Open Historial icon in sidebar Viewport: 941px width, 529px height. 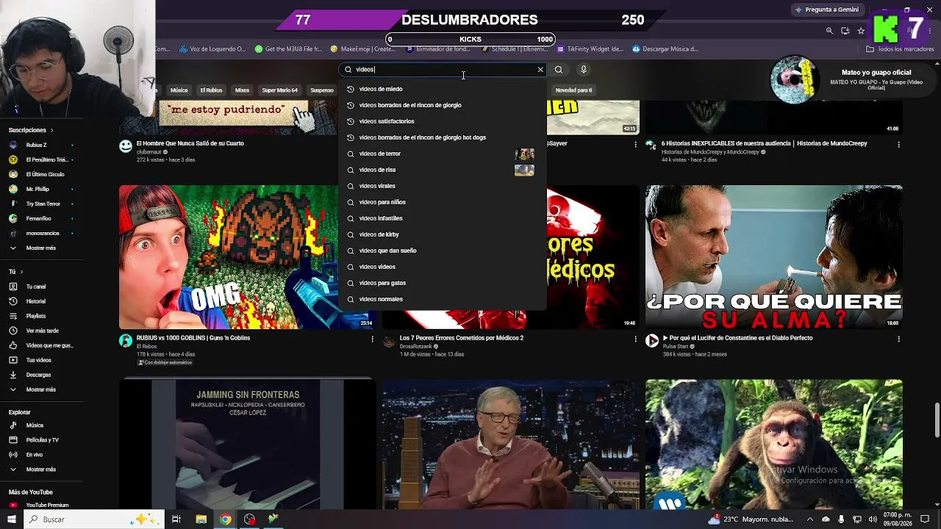(x=13, y=301)
